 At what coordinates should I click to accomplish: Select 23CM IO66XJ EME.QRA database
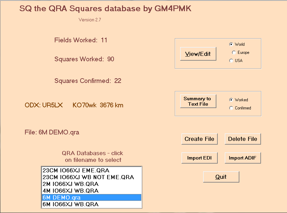coord(76,170)
